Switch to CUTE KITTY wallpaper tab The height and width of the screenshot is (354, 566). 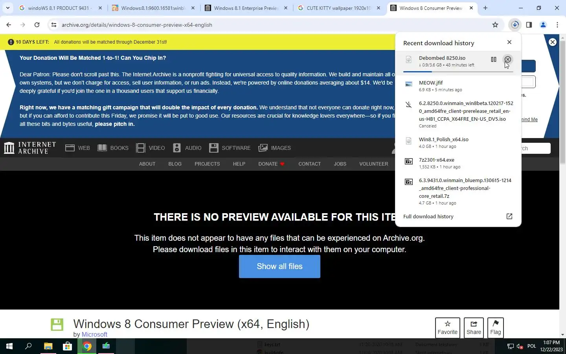tap(339, 8)
